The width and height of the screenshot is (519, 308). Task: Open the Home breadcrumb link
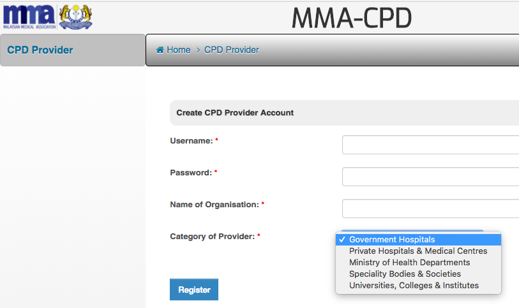pyautogui.click(x=178, y=50)
